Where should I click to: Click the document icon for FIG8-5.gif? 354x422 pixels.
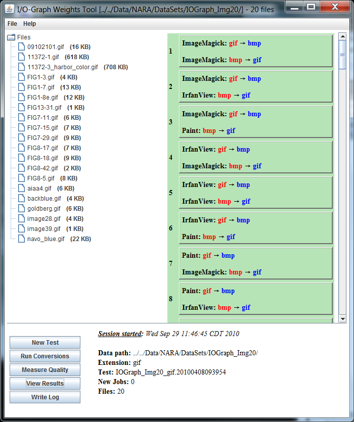22,178
